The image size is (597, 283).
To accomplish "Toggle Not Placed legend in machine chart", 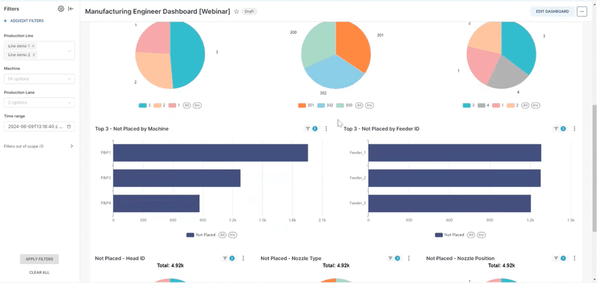I will coord(201,235).
